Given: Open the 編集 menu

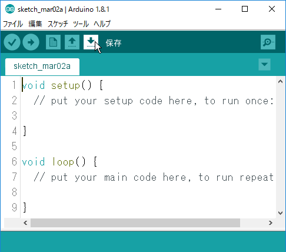Looking at the screenshot, I should [x=35, y=24].
